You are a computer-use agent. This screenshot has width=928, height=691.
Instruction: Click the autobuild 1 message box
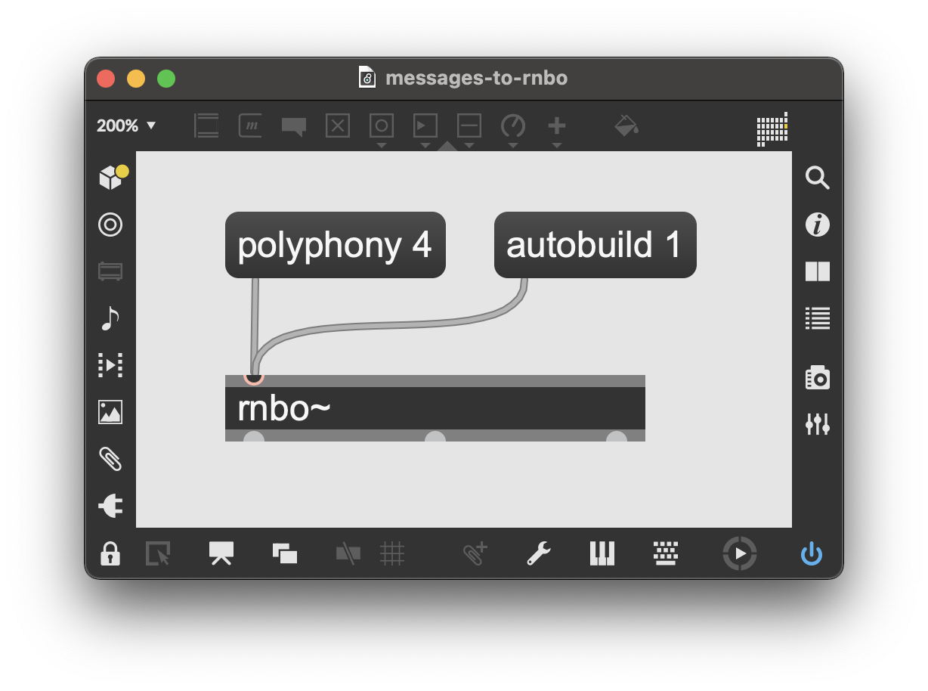[x=595, y=245]
